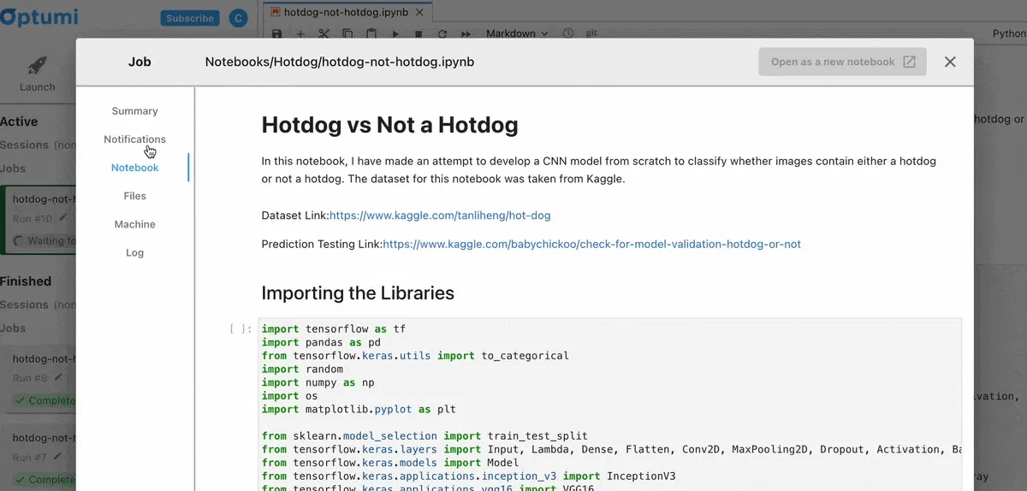This screenshot has width=1027, height=491.
Task: Click the copy cells icon
Action: [x=347, y=33]
